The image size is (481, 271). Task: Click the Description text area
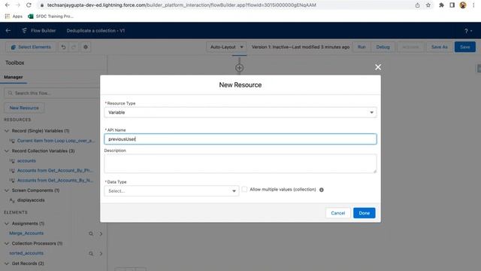pyautogui.click(x=240, y=163)
